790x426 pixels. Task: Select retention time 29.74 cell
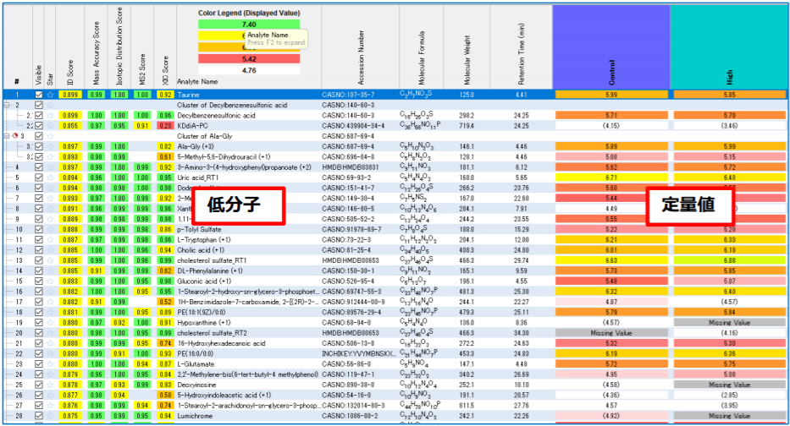point(521,260)
